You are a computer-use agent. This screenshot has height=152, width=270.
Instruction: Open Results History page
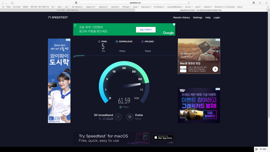182,18
